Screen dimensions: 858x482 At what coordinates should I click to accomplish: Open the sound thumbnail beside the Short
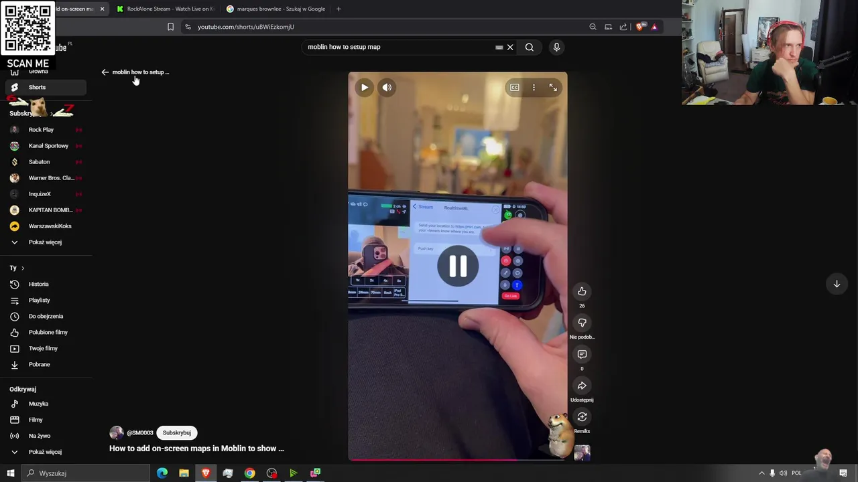point(582,453)
